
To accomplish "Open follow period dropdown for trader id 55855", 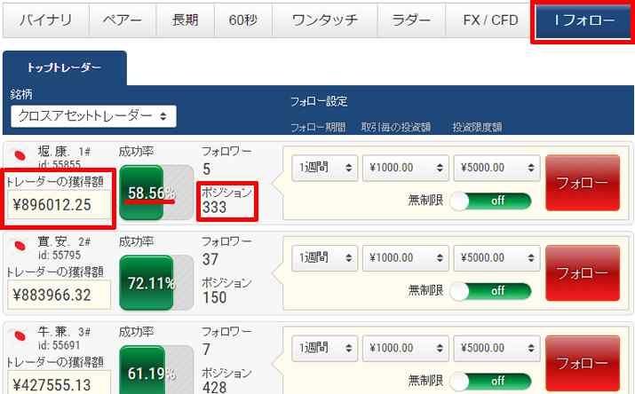I will tap(325, 168).
